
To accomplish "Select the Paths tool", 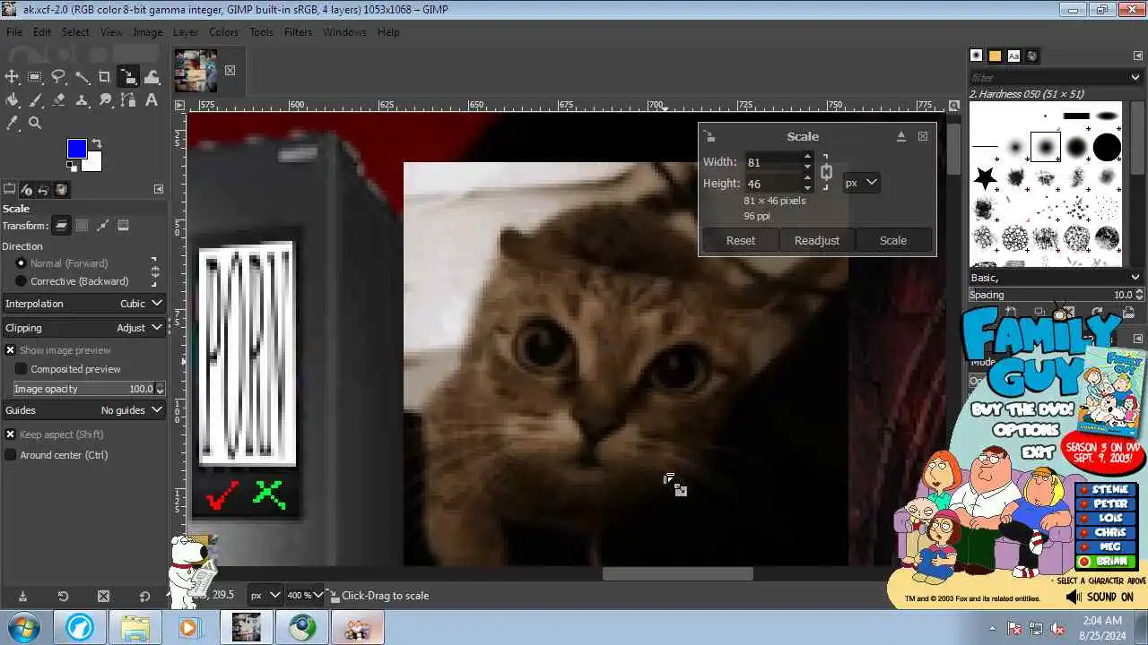I will 128,100.
